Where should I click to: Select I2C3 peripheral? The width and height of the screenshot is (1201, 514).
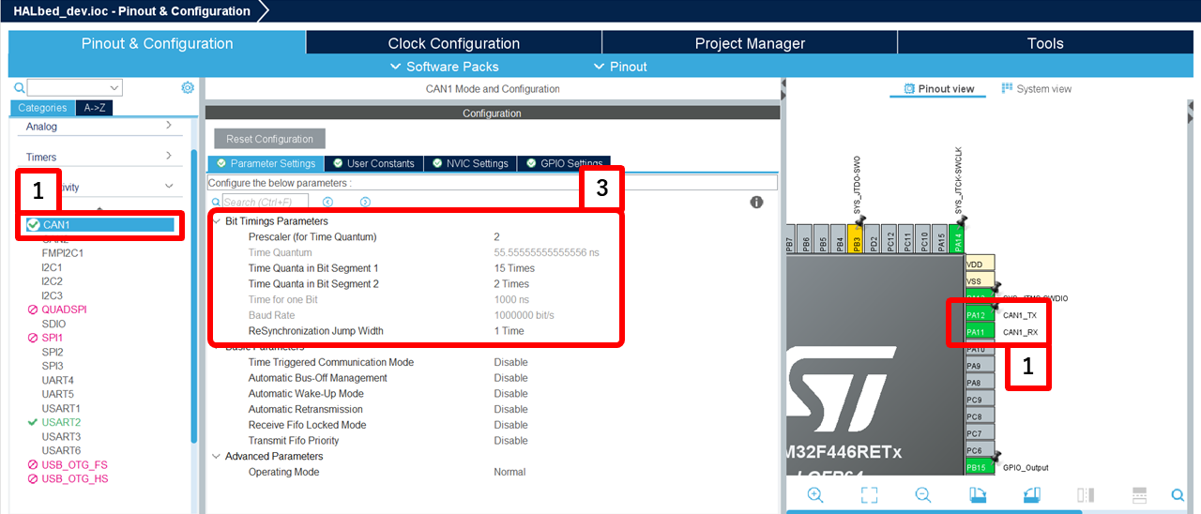[x=52, y=295]
